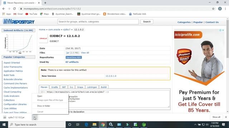Click Cancel in download menu

coord(50,112)
